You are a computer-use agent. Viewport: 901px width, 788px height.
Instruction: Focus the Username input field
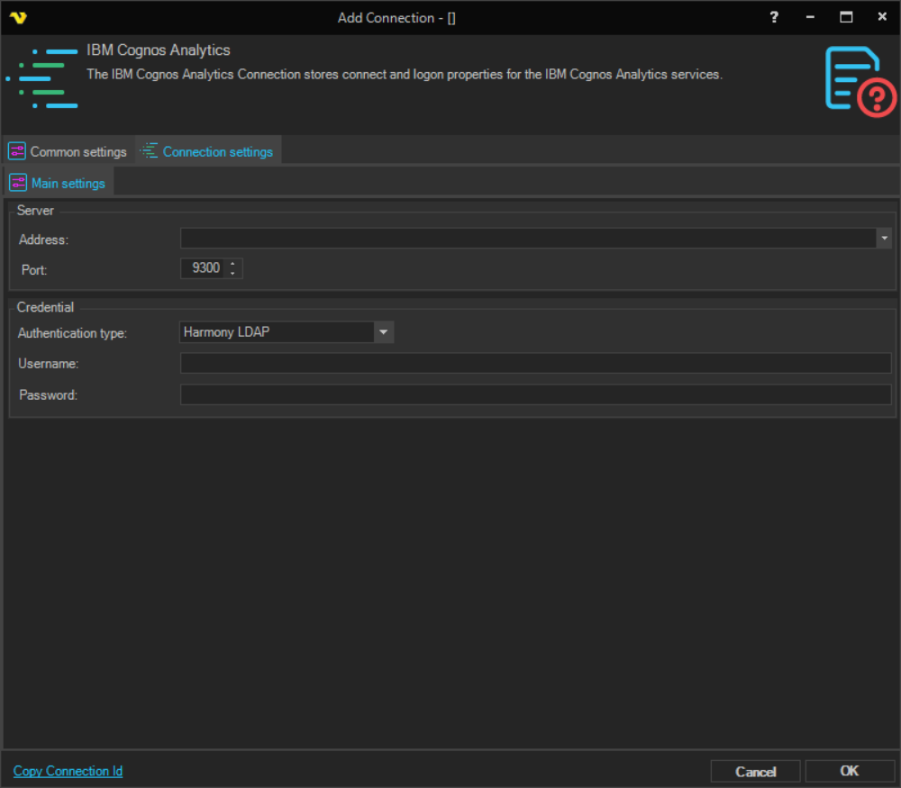[x=535, y=363]
